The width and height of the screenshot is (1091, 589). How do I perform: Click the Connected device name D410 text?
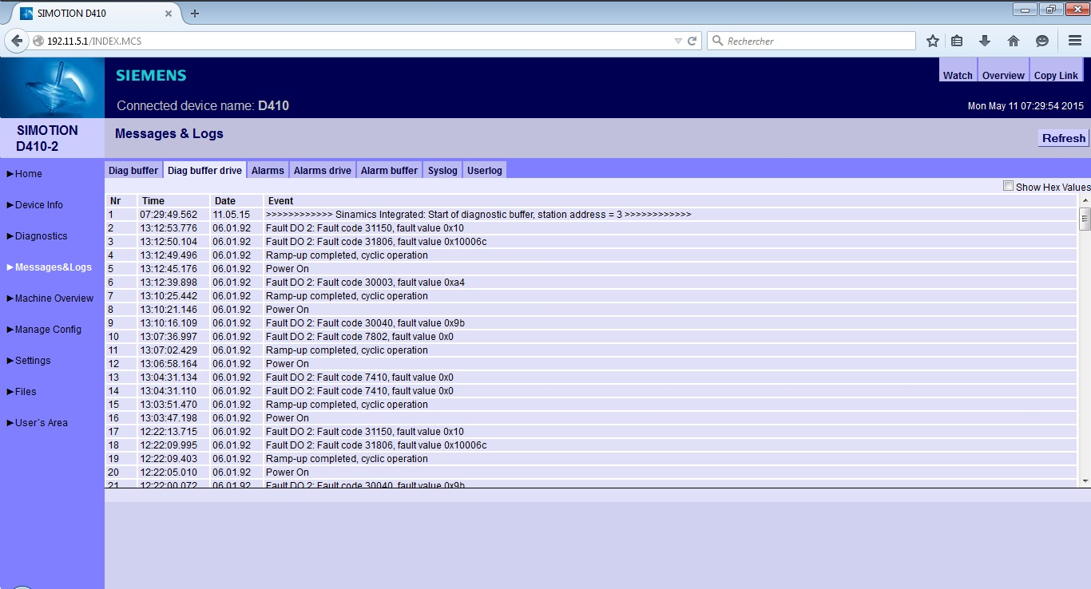click(203, 105)
